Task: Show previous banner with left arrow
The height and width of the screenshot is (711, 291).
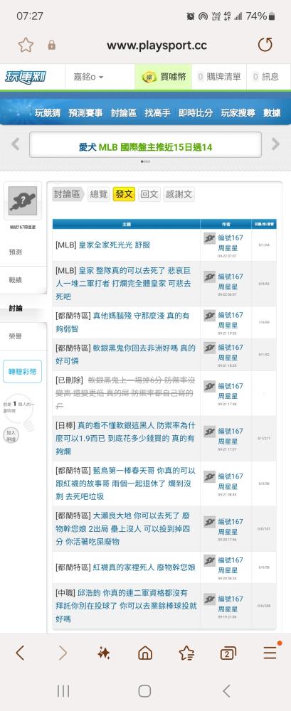Action: (x=16, y=144)
